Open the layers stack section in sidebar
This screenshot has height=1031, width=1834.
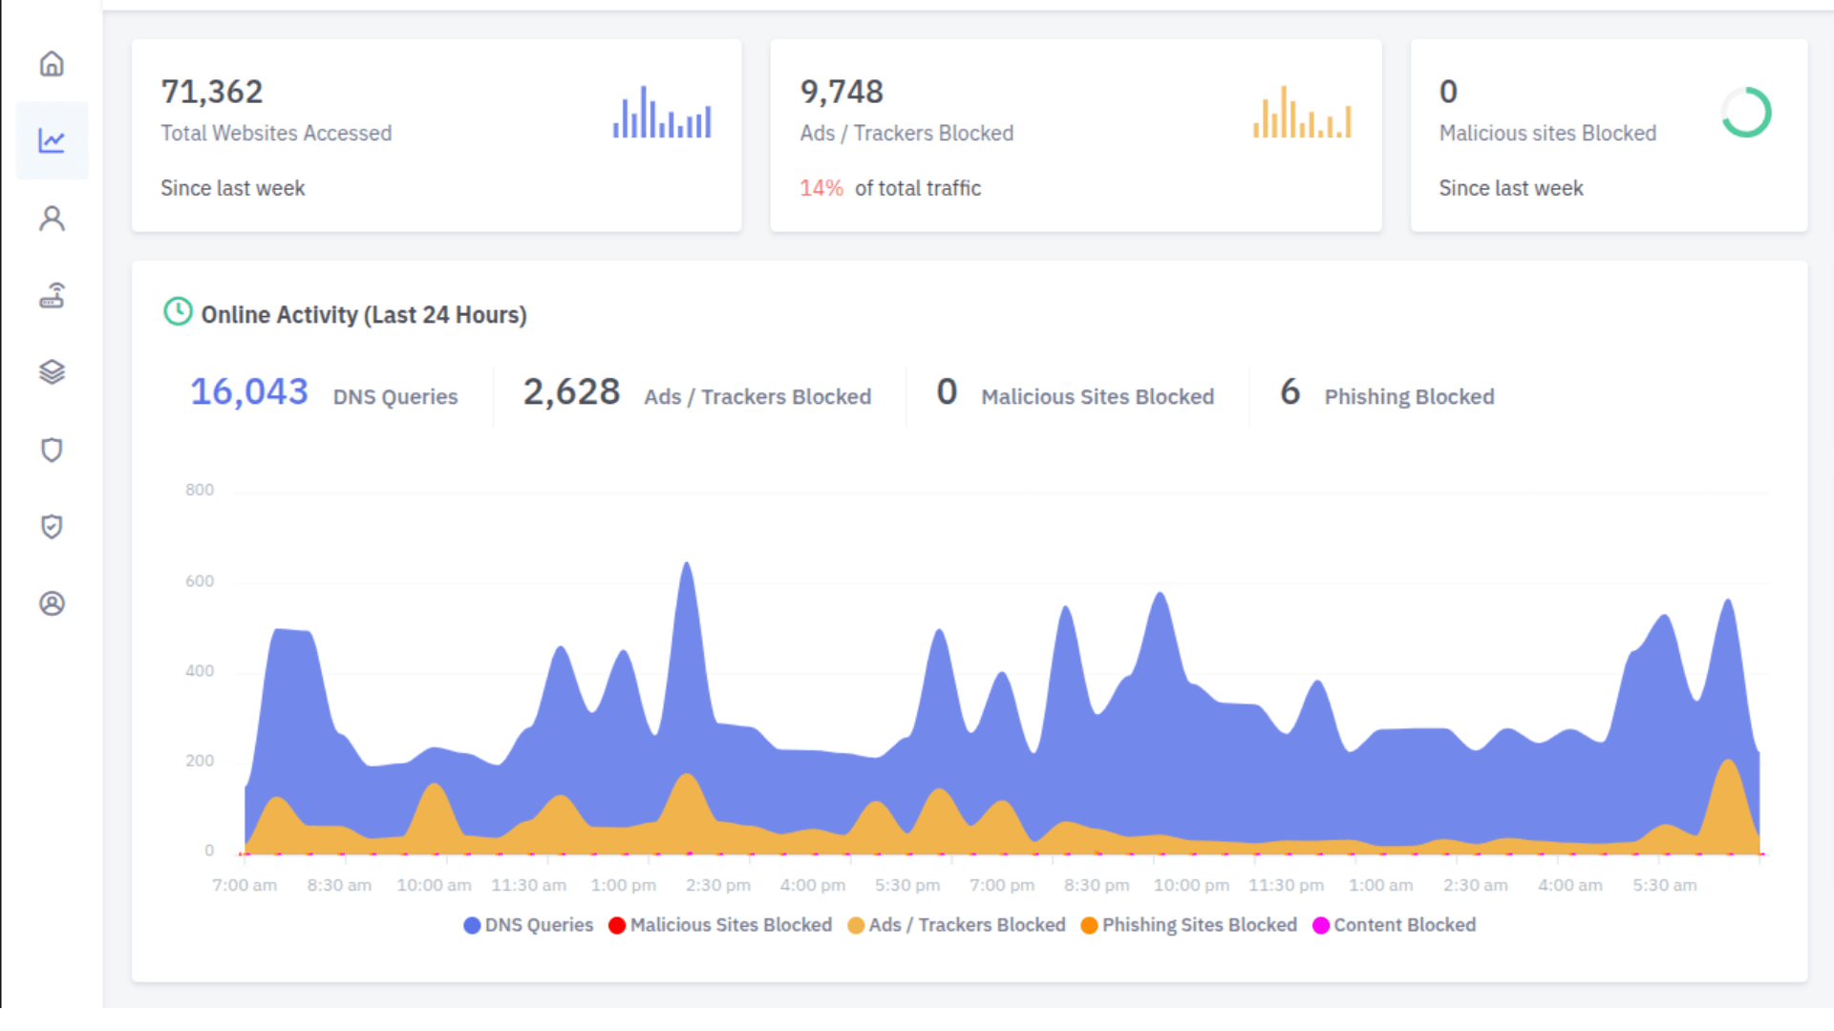(53, 372)
